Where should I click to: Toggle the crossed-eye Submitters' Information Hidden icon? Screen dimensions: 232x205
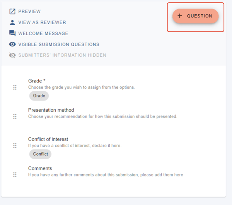12,55
